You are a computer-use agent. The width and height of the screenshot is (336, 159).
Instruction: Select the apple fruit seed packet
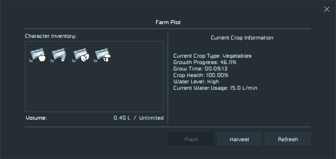[38, 56]
